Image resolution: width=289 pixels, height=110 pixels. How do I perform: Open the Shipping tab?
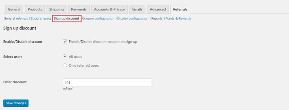pos(56,9)
